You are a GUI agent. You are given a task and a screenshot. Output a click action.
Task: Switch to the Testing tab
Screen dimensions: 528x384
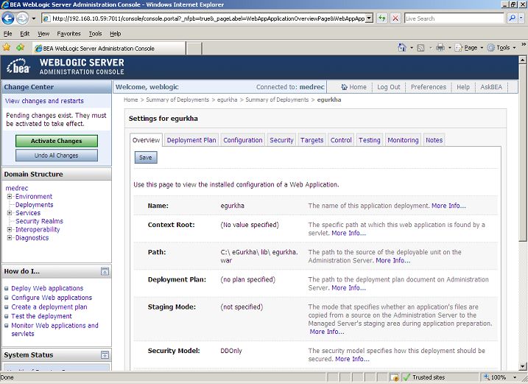[370, 140]
